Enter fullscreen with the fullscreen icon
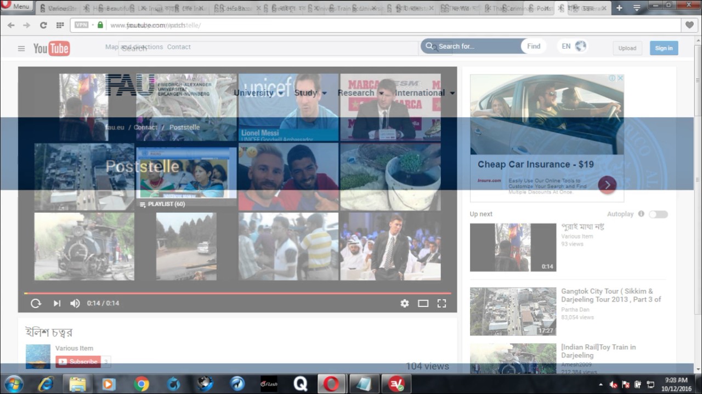This screenshot has width=702, height=394. click(x=441, y=303)
